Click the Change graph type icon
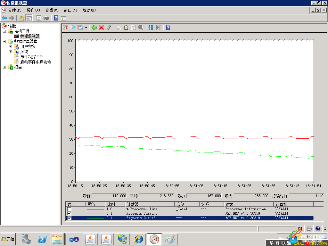This screenshot has width=328, height=246. click(x=80, y=28)
